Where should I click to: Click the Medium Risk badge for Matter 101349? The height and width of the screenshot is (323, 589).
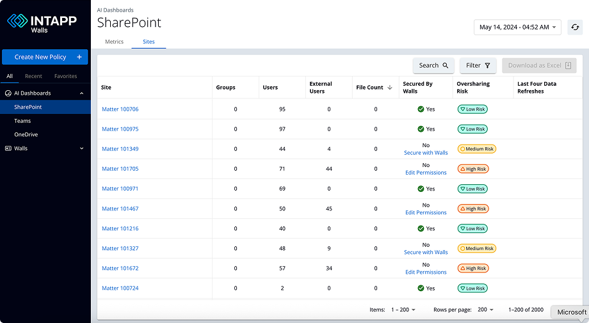pos(477,149)
